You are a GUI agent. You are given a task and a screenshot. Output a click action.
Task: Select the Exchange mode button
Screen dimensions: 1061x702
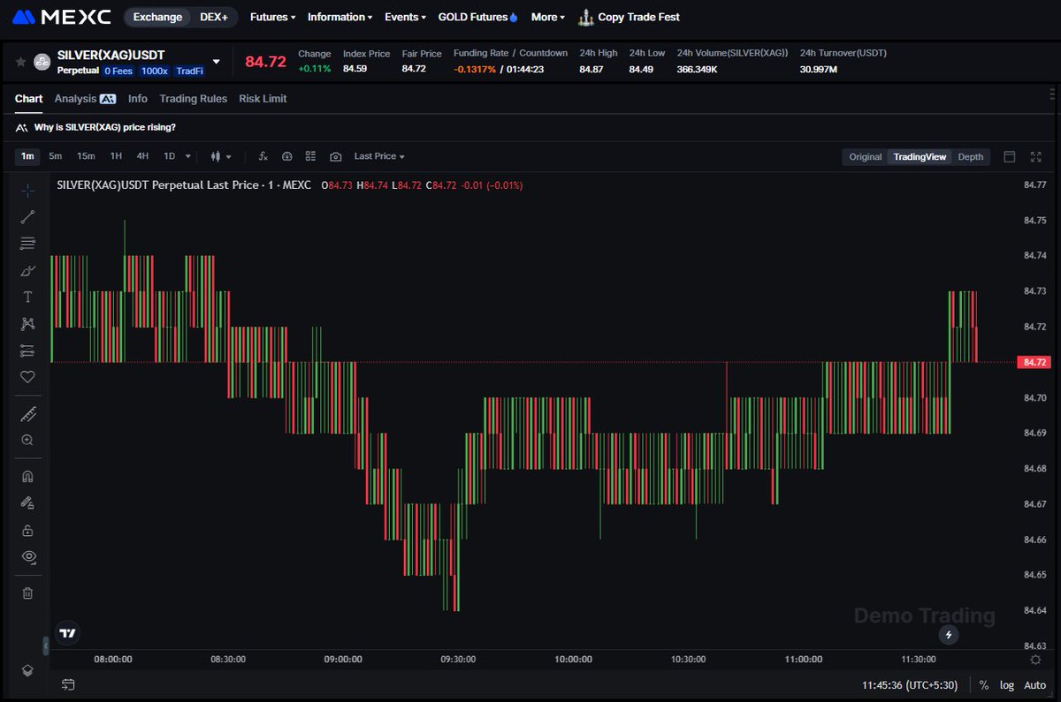tap(157, 17)
